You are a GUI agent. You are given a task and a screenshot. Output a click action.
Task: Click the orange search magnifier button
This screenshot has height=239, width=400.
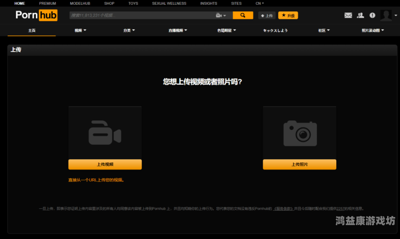(x=243, y=15)
